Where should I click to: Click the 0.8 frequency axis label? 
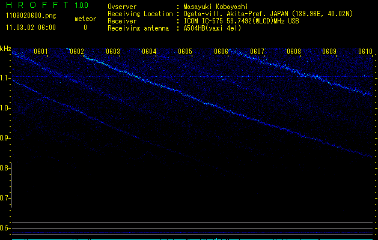(5, 168)
